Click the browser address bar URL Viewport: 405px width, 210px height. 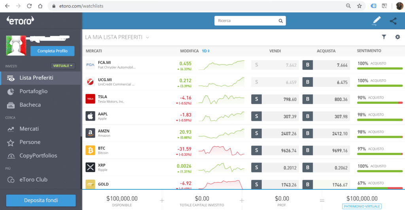pyautogui.click(x=82, y=6)
